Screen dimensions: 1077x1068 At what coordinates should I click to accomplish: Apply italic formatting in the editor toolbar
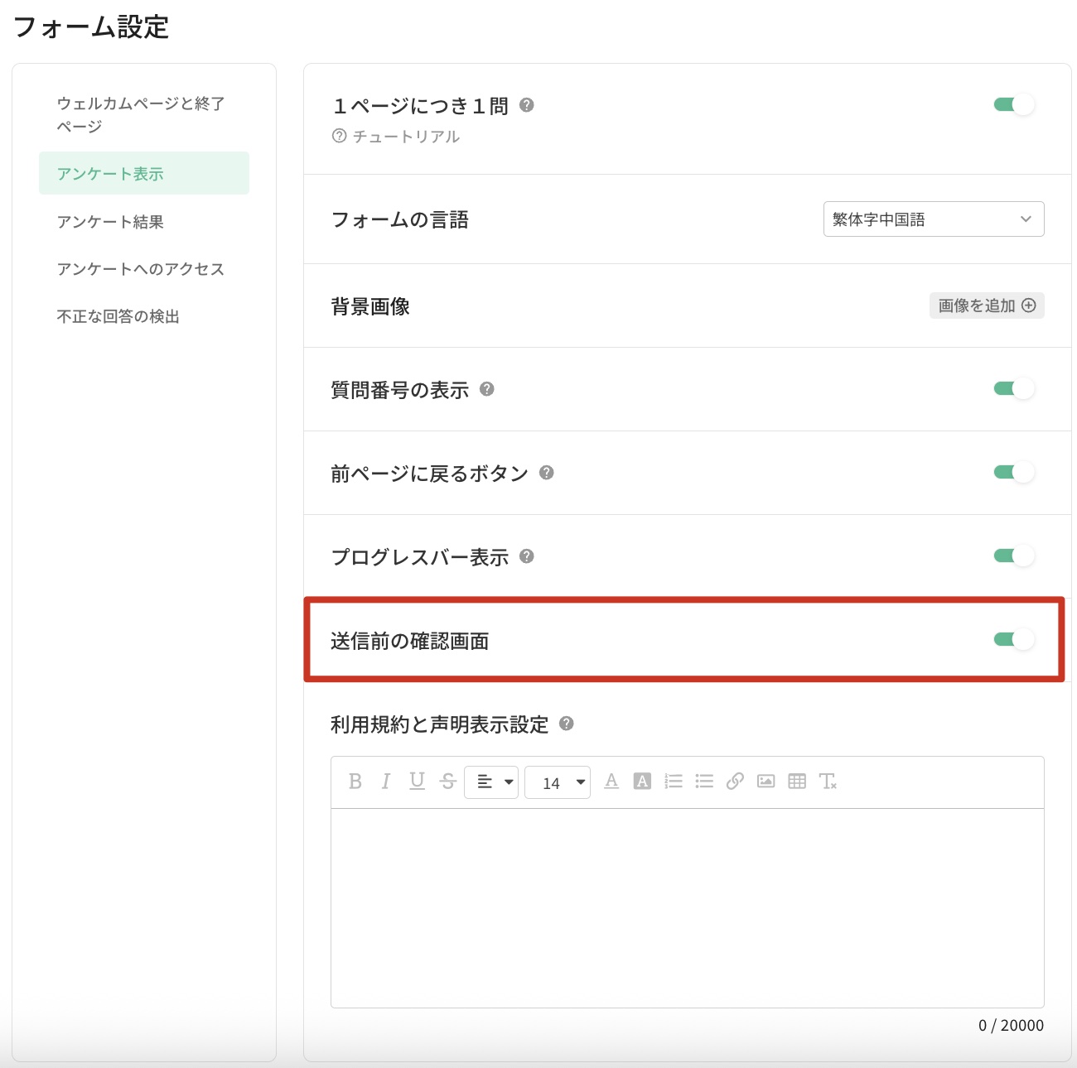pyautogui.click(x=386, y=782)
